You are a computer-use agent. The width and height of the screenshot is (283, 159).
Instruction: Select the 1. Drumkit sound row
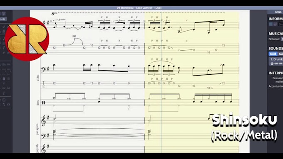[x=276, y=61]
